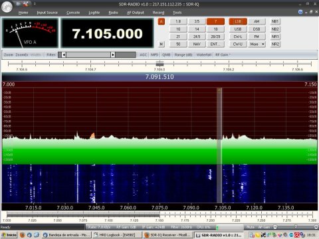This screenshot has height=239, width=319.
Task: Open the Record ribbon tab
Action: (x=158, y=13)
